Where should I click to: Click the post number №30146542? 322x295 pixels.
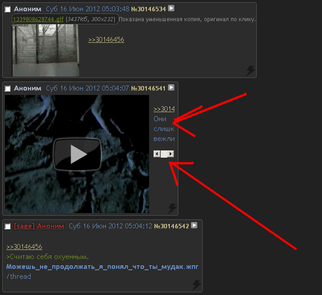(x=172, y=227)
